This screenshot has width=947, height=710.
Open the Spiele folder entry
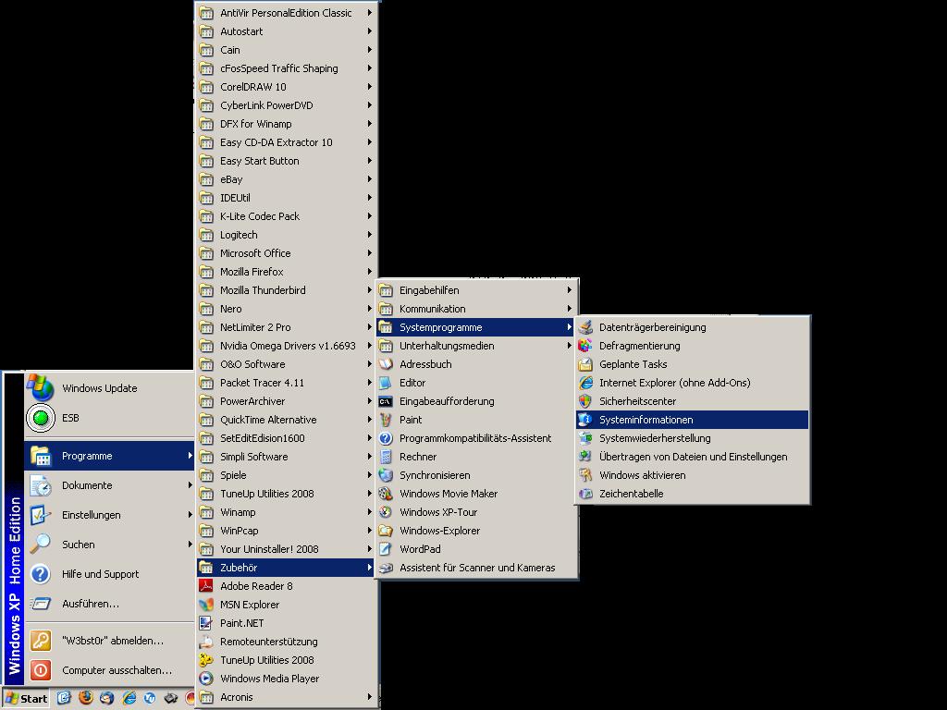click(x=286, y=475)
